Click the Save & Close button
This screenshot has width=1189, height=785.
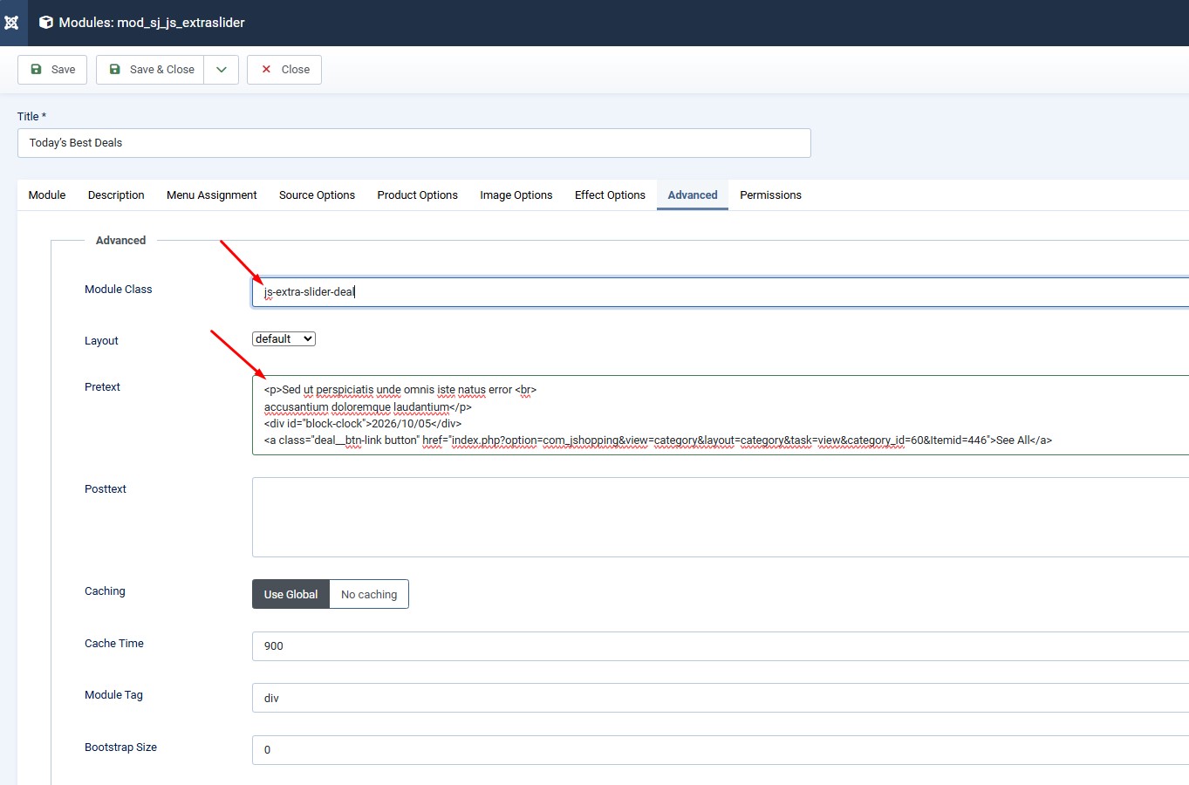coord(151,70)
